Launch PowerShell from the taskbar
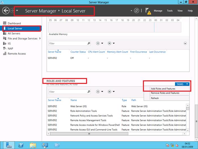Screen dimensions: 198x149 point(21,145)
